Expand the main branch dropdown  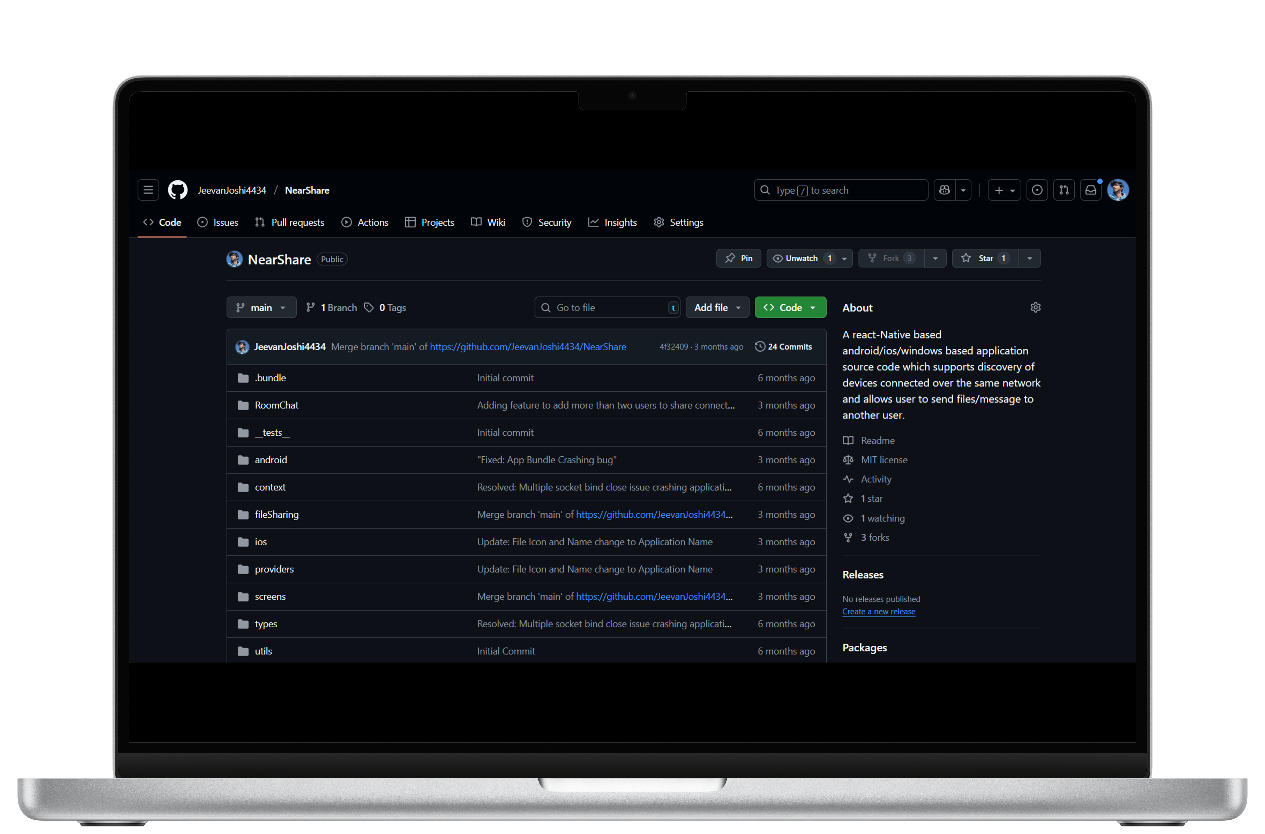point(261,307)
